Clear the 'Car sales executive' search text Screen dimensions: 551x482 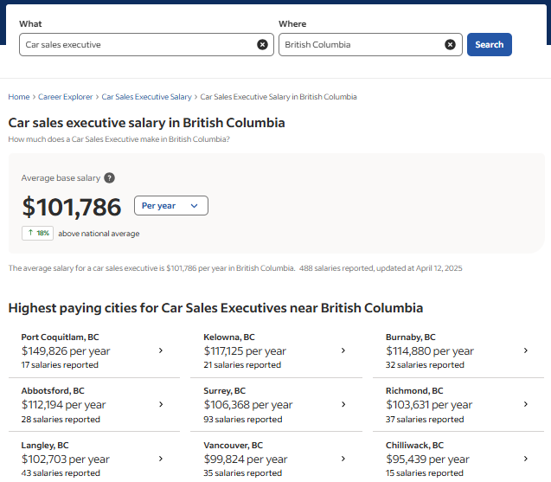coord(262,45)
